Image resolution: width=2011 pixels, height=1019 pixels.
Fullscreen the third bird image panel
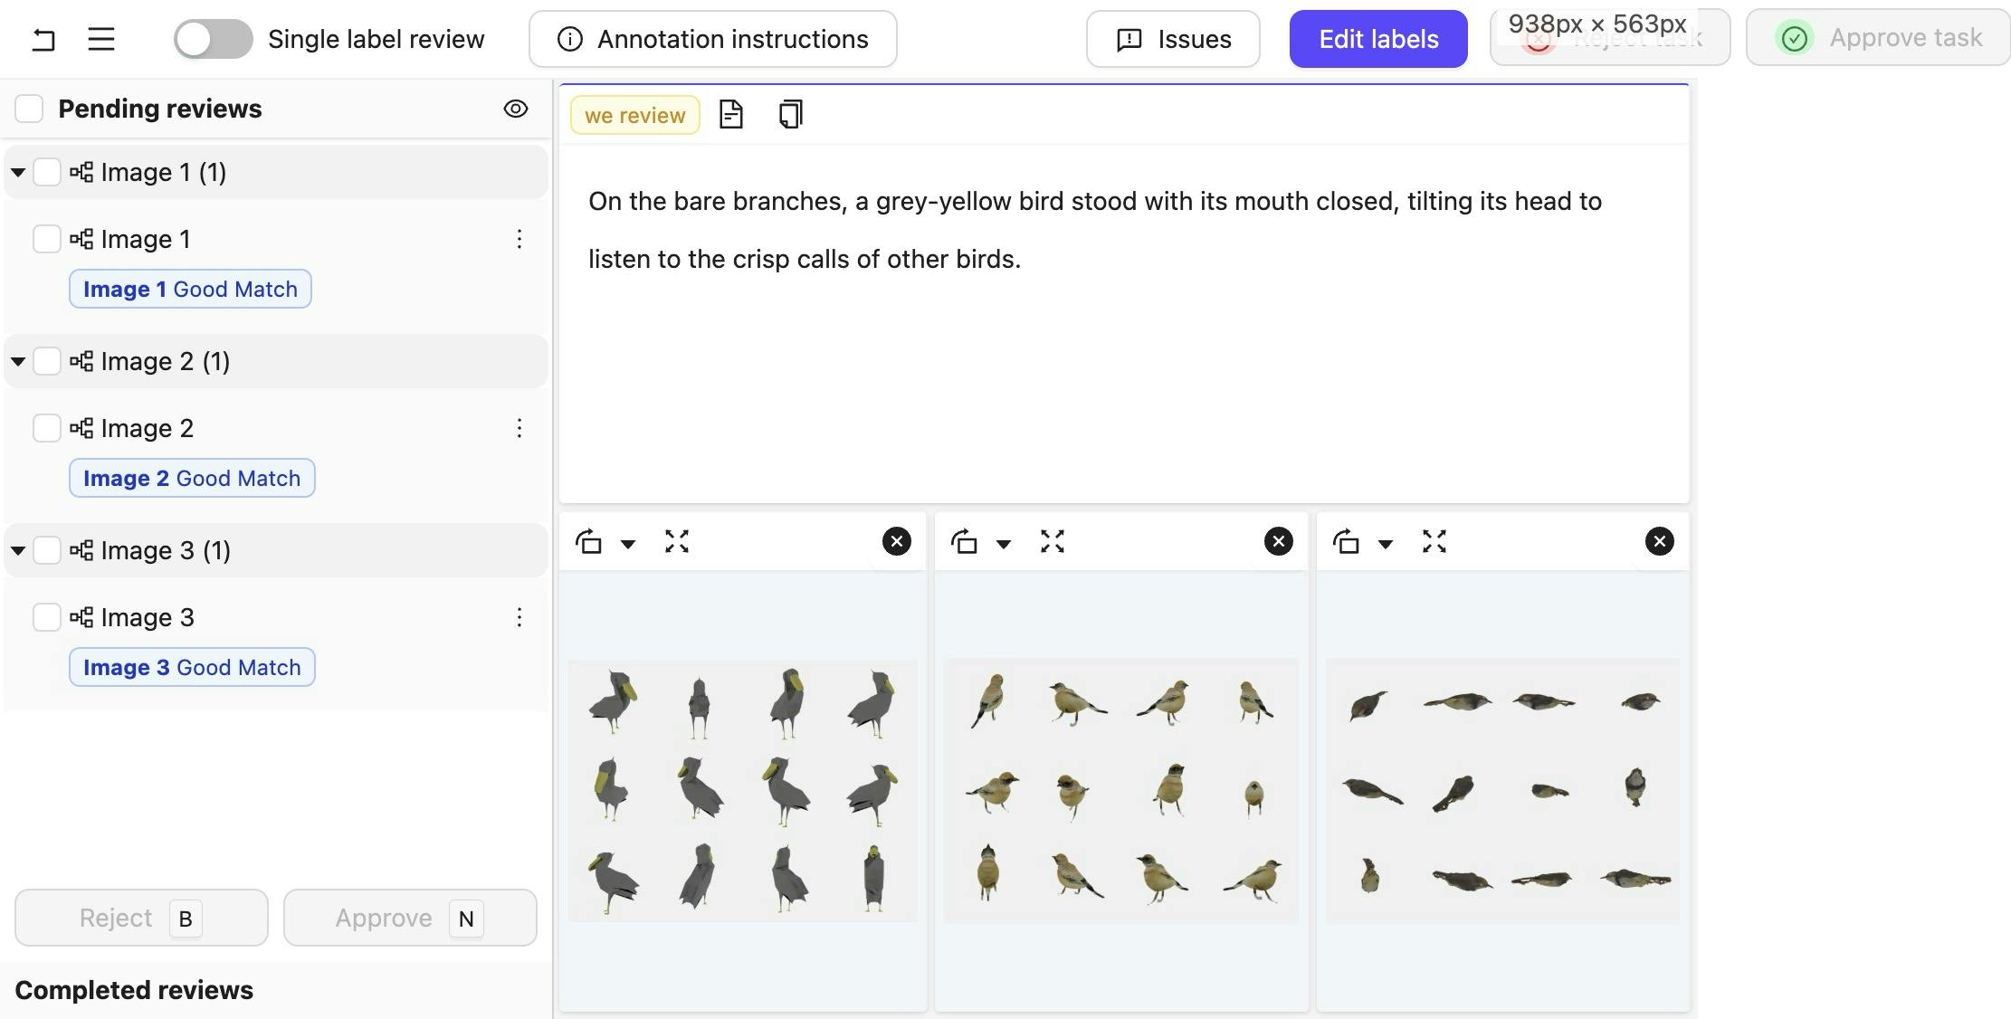tap(1434, 542)
